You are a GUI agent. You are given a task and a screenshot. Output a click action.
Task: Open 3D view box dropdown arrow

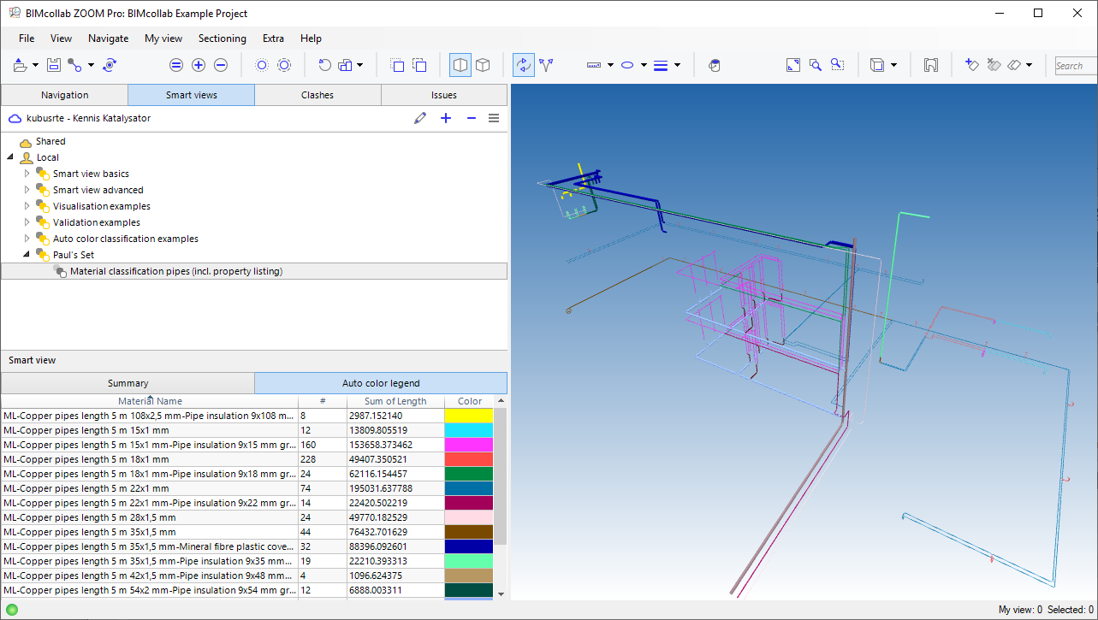(893, 65)
